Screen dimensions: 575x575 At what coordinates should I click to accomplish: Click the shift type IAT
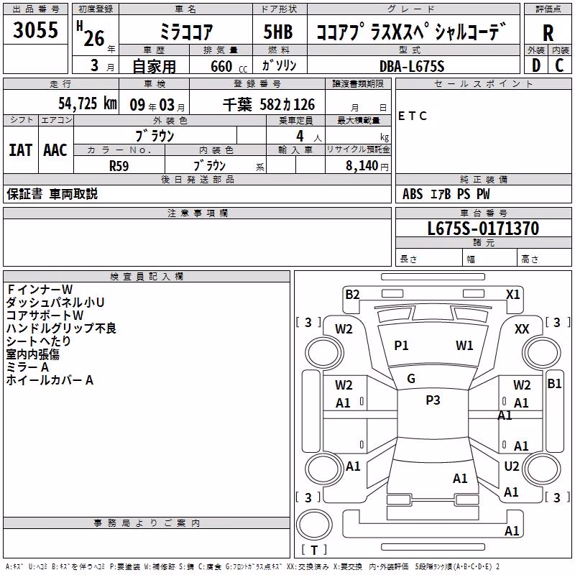click(x=21, y=150)
